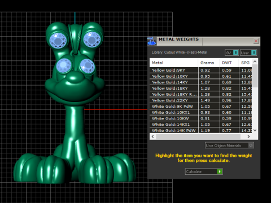The width and height of the screenshot is (271, 203).
Task: Select the Yellow Gold:18KY row
Action: tap(201, 88)
